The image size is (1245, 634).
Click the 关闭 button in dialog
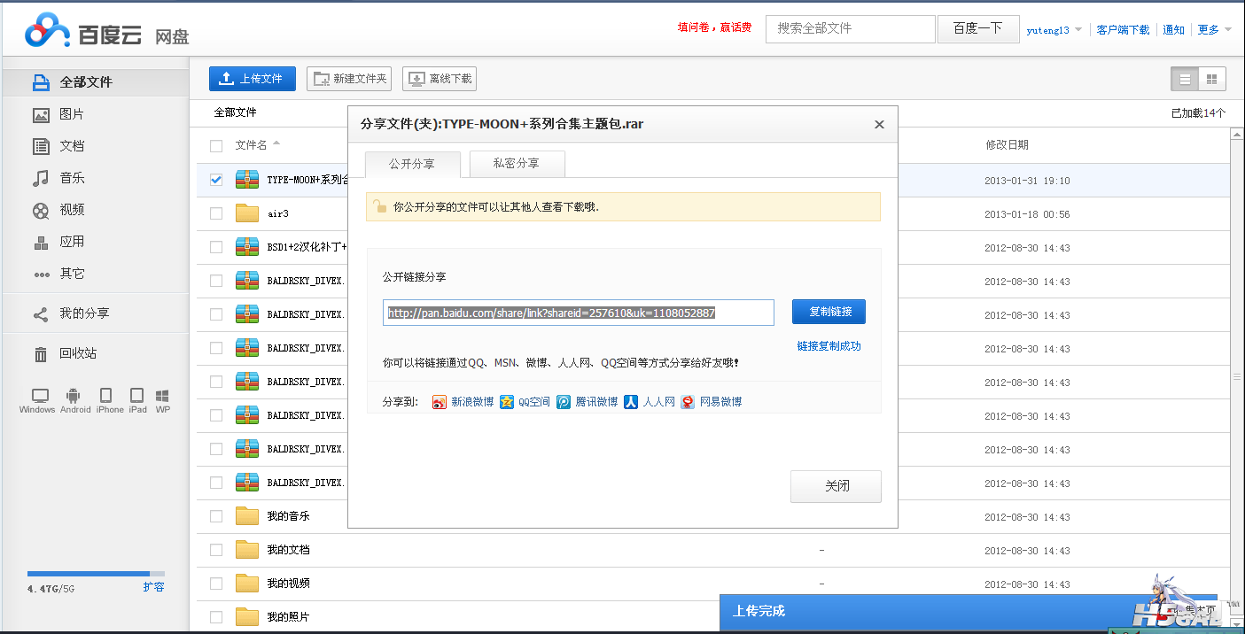836,486
